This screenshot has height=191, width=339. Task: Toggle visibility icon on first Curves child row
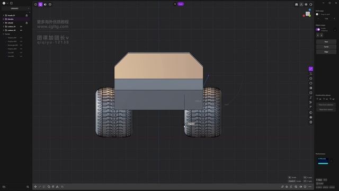click(21, 38)
